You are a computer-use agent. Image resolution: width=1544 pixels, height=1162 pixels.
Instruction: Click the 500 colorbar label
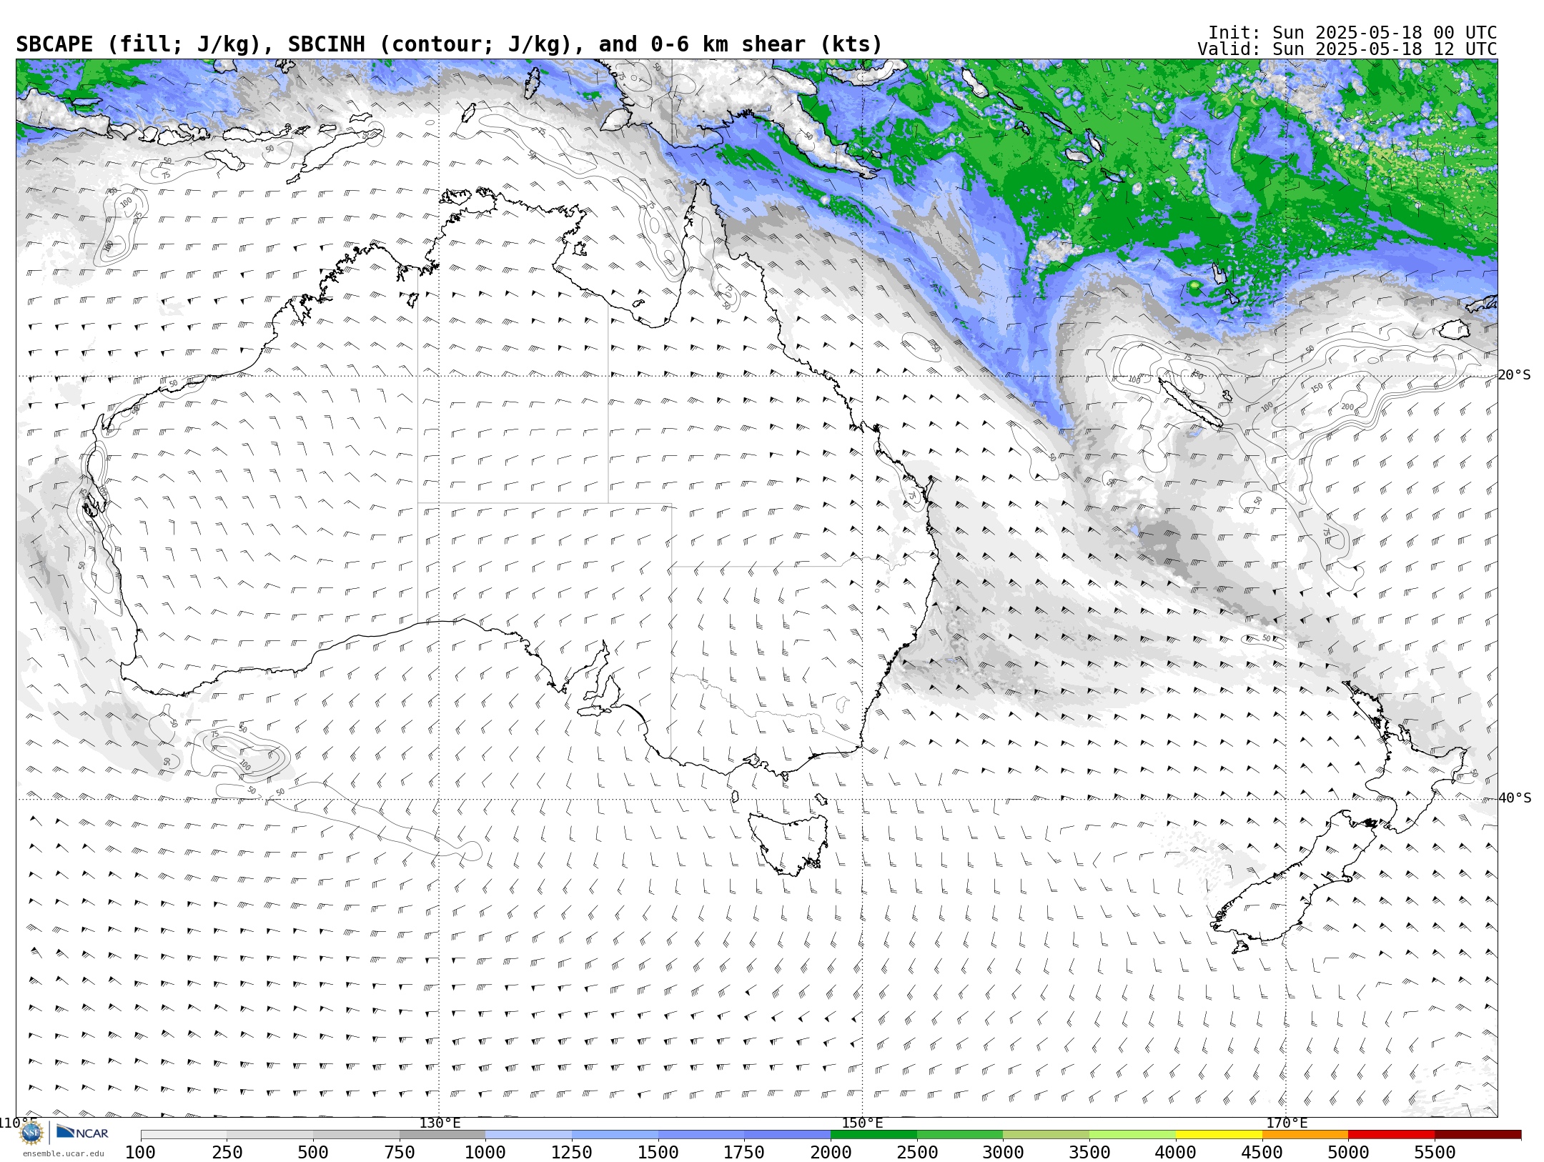[313, 1153]
